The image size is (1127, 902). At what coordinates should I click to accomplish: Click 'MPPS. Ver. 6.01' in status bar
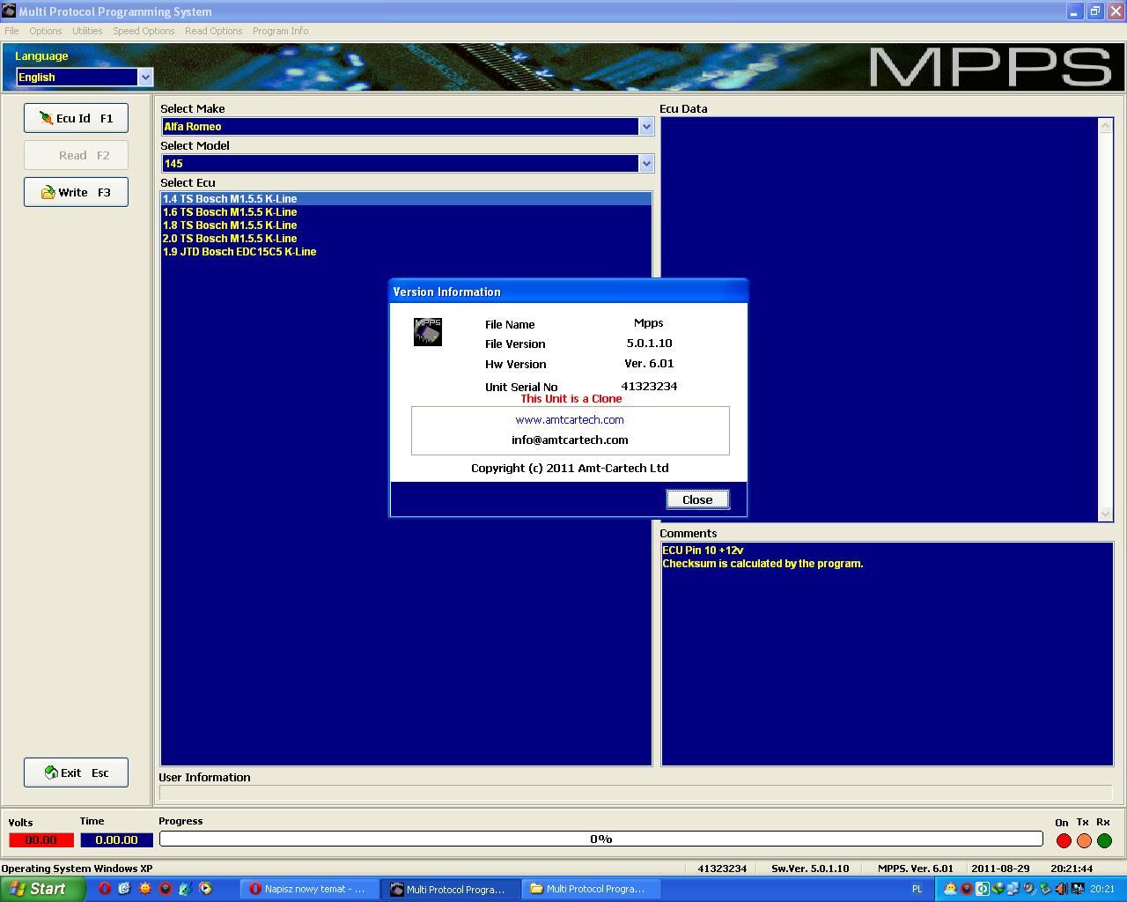pos(916,869)
